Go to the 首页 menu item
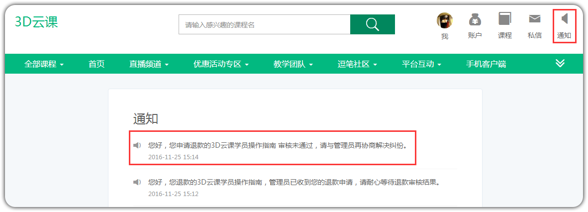Screen dimensions: 588x212 tap(97, 64)
